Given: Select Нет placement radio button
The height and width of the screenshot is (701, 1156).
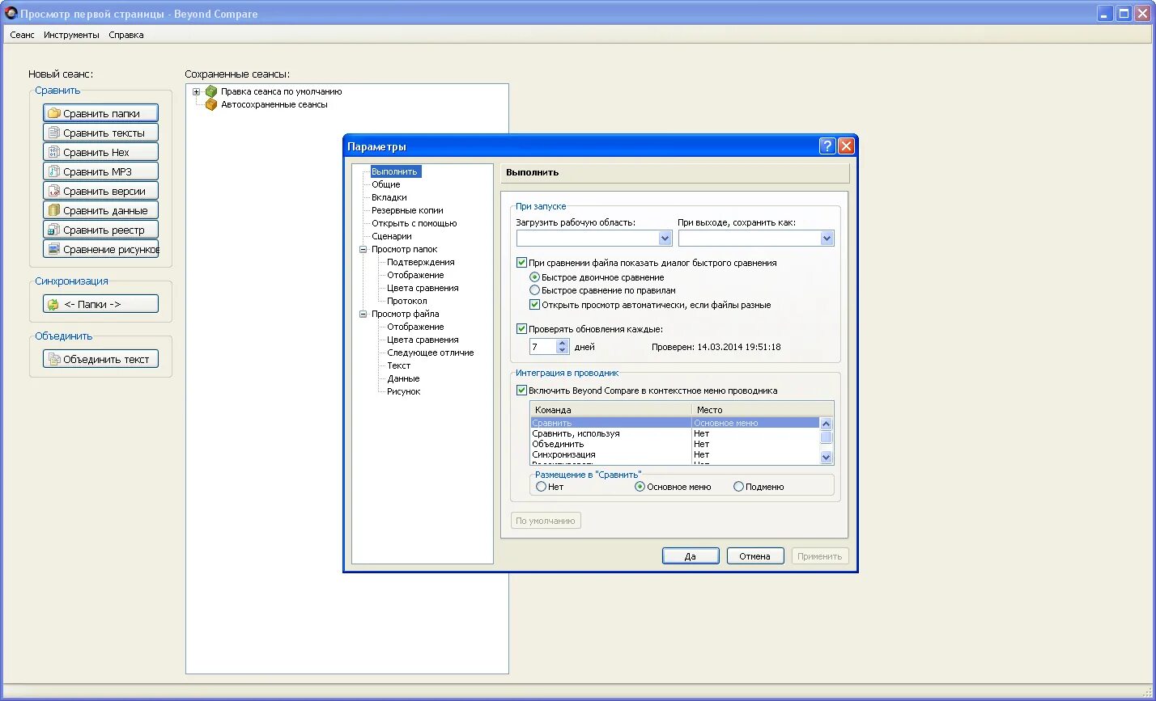Looking at the screenshot, I should point(541,487).
